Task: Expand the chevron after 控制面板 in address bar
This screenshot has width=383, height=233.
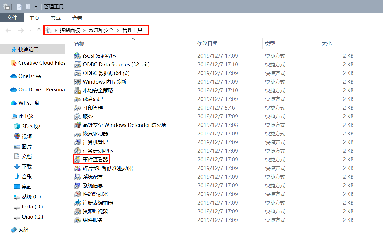Action: [84, 30]
